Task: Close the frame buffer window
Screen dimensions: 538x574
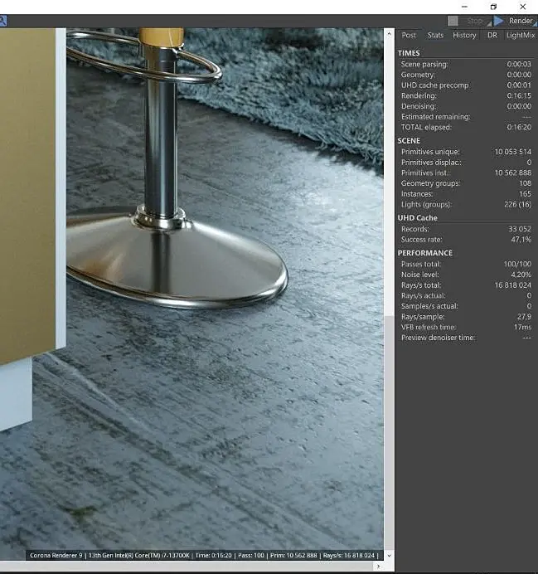Action: (522, 7)
